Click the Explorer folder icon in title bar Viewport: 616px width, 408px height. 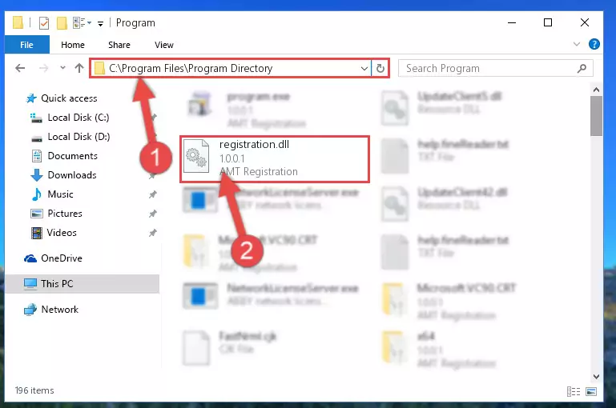pyautogui.click(x=18, y=22)
